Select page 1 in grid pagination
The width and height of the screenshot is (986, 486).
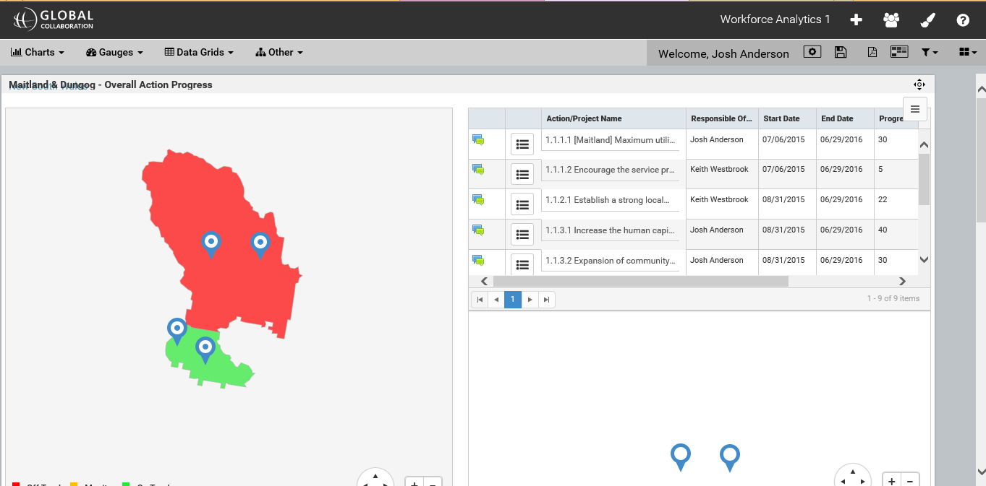pos(512,299)
